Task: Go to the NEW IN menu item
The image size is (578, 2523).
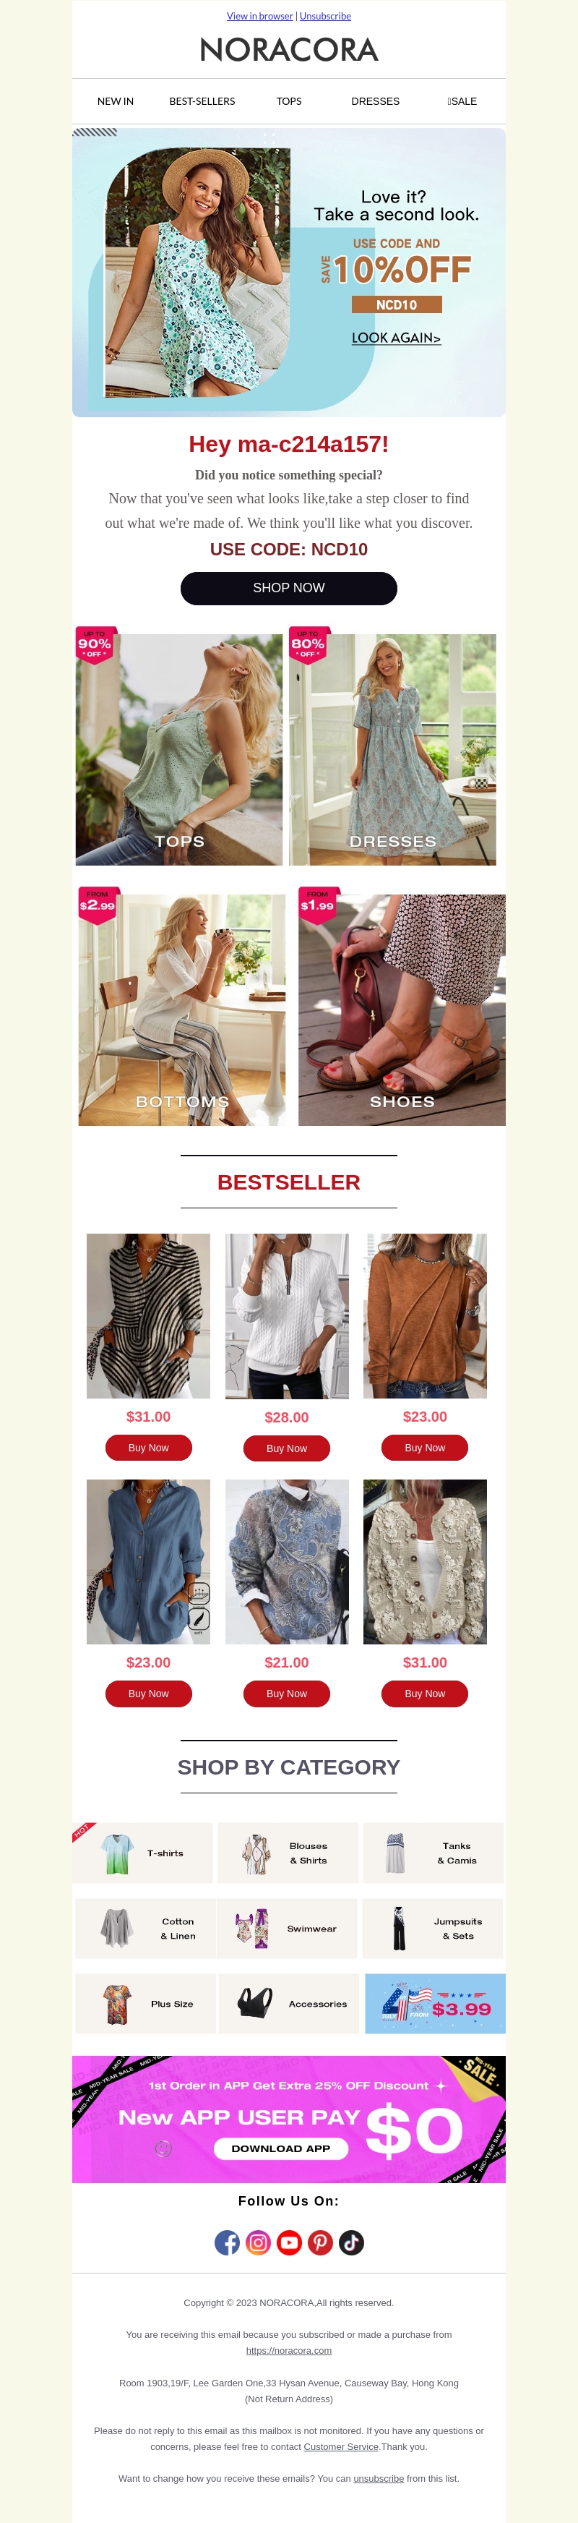Action: (x=116, y=101)
